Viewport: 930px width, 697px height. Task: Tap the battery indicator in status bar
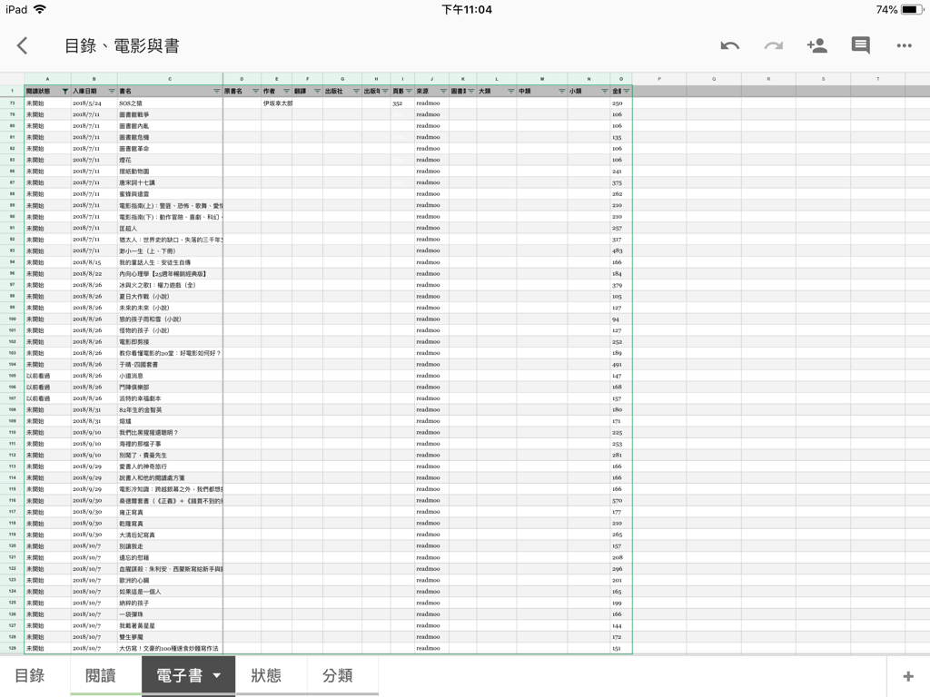click(912, 9)
